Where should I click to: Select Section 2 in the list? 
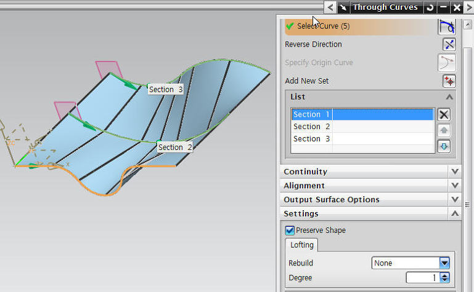[x=312, y=127]
